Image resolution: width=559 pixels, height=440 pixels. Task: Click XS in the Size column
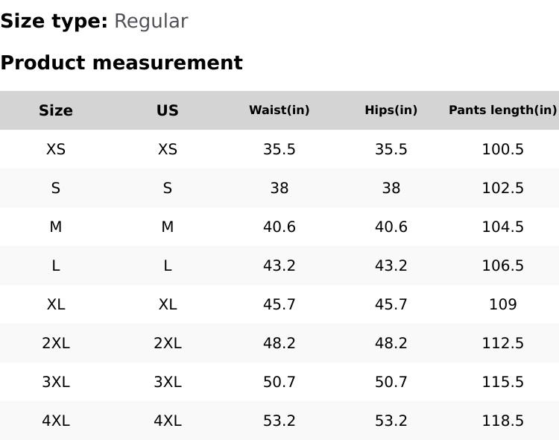coord(56,149)
